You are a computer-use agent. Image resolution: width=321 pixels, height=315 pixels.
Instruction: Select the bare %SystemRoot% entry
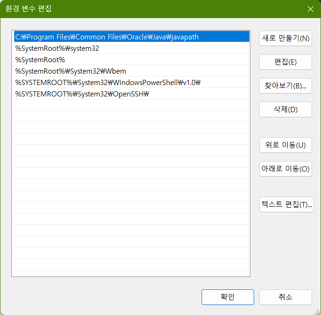[131, 60]
